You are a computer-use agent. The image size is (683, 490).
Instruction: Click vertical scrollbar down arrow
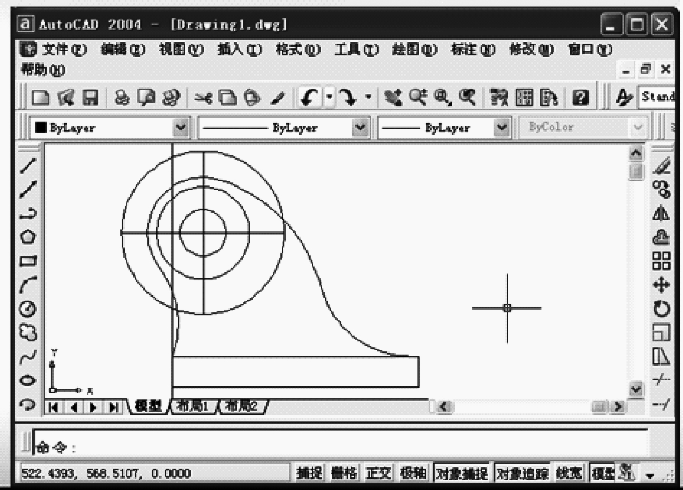[636, 389]
